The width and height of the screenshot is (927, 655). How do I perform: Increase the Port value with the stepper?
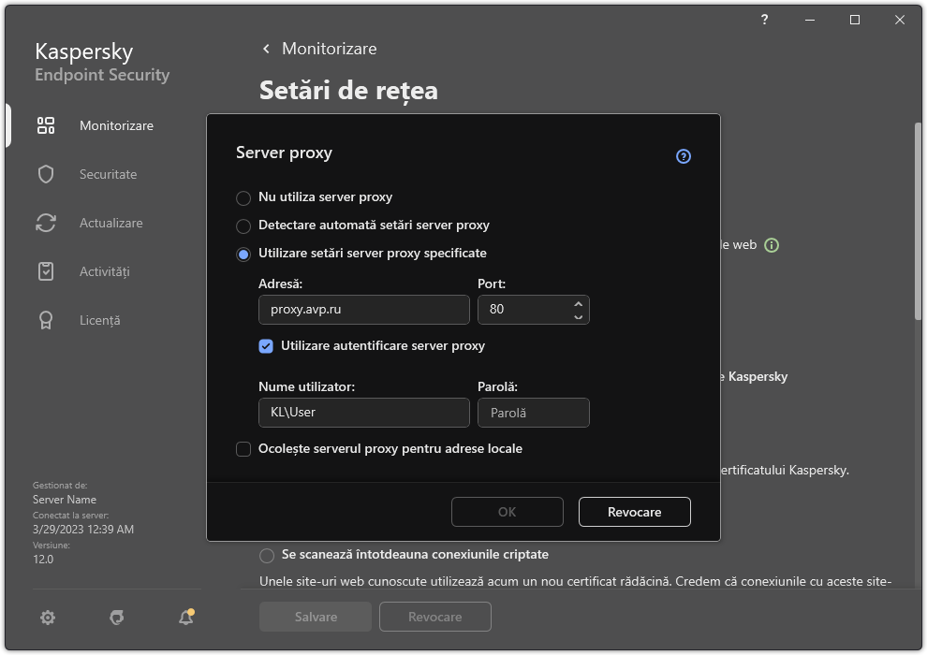click(x=580, y=303)
